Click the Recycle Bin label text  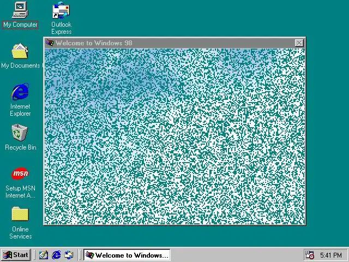click(21, 147)
